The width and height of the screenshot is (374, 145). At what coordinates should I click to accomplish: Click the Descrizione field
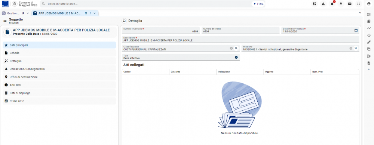240,39
